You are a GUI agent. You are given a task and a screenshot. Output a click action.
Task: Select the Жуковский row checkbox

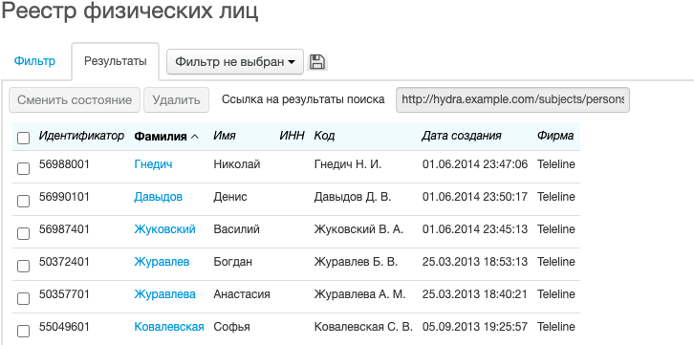click(23, 233)
